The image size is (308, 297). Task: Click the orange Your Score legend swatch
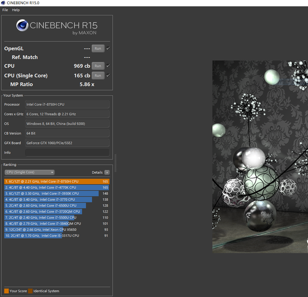click(6, 291)
